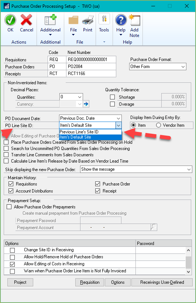196x303 pixels.
Task: Expand the PO Document Date dropdown
Action: (x=118, y=118)
